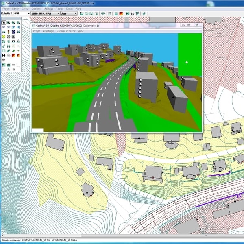Select the Parking lot 'P' source tool
The image size is (244, 244).
coord(13,32)
